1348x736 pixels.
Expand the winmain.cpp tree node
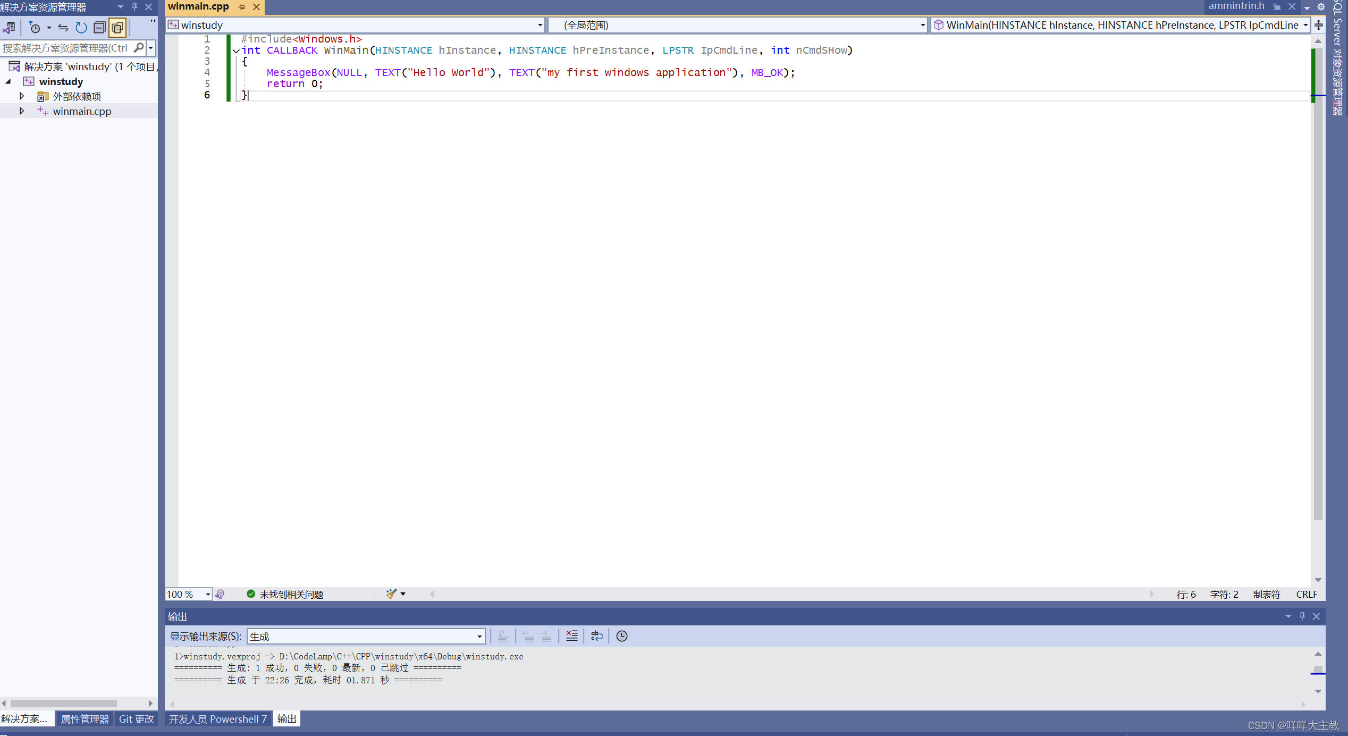point(21,111)
